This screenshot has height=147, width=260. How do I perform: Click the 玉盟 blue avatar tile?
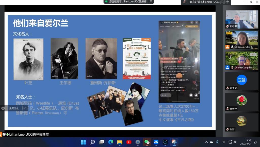(241, 81)
